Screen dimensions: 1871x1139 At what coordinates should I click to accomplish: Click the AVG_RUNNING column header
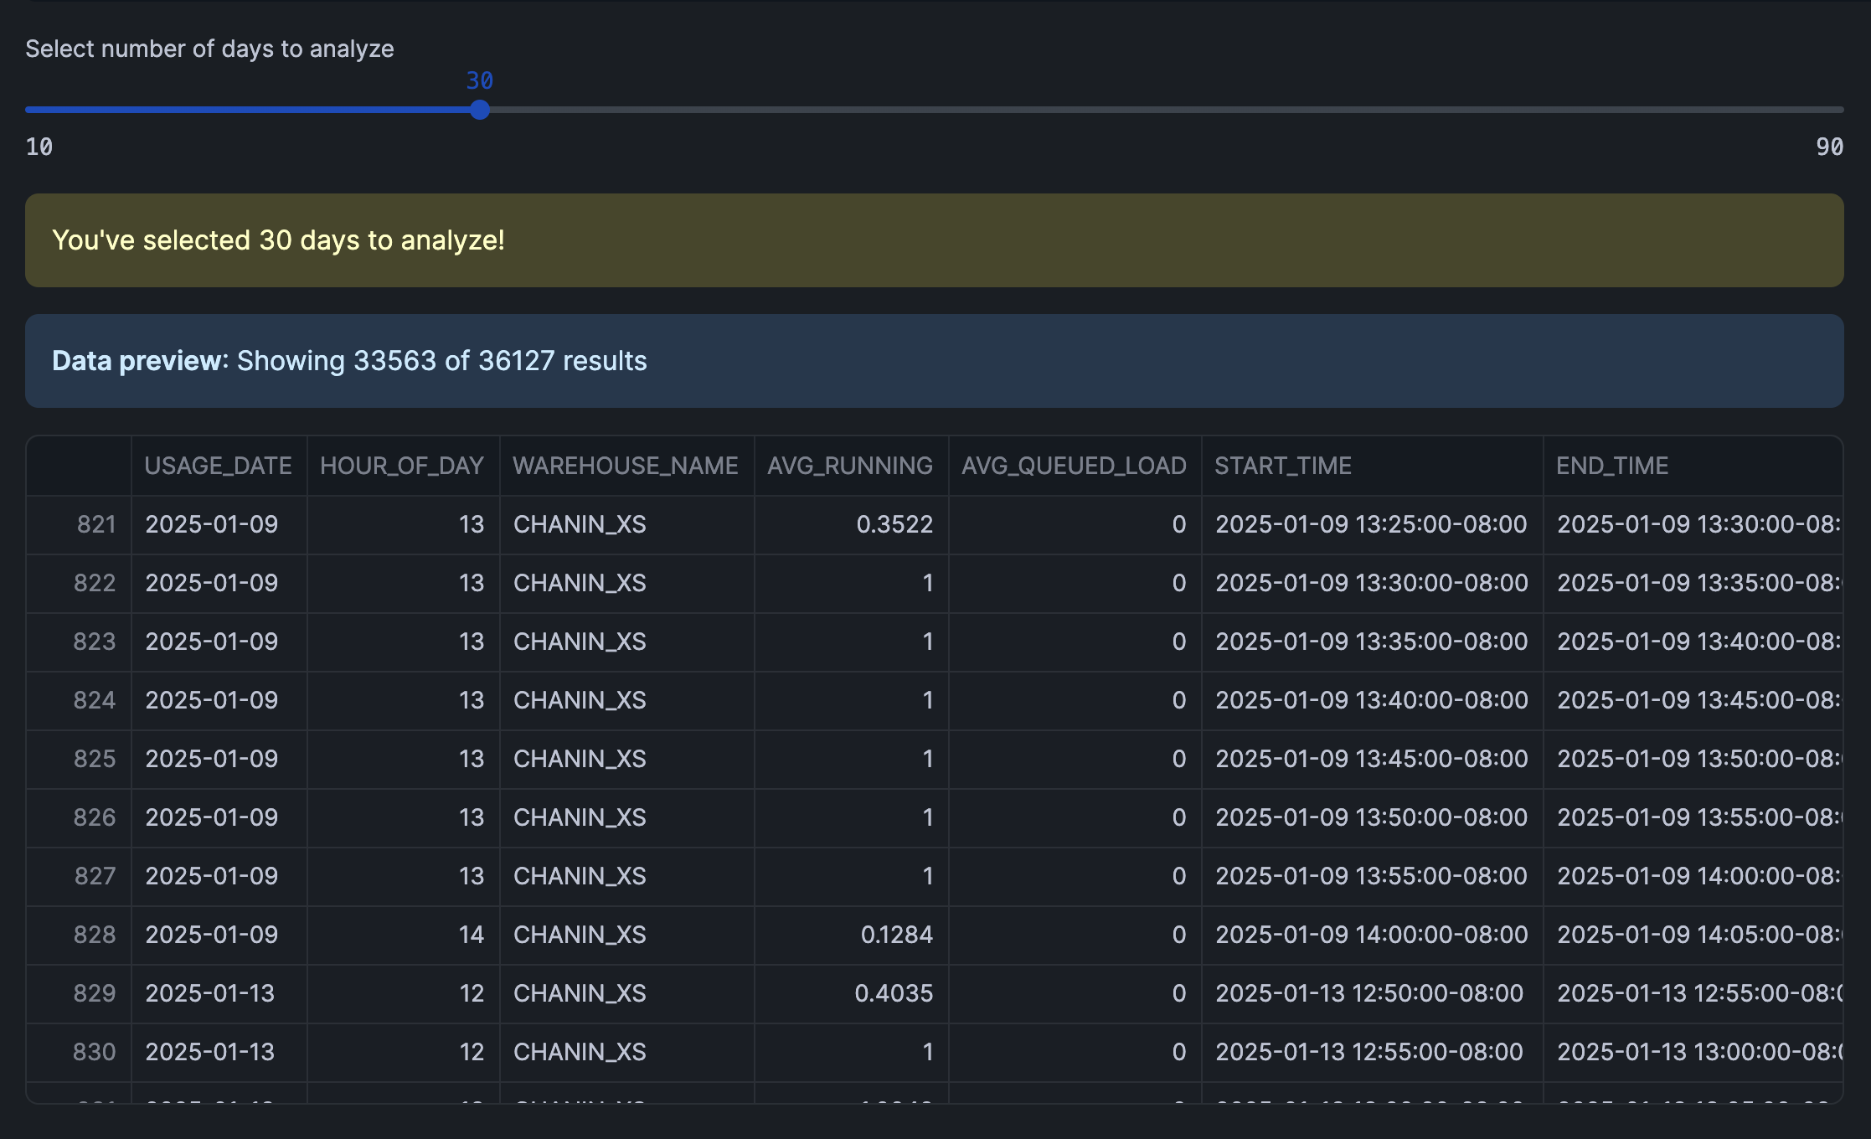tap(849, 466)
